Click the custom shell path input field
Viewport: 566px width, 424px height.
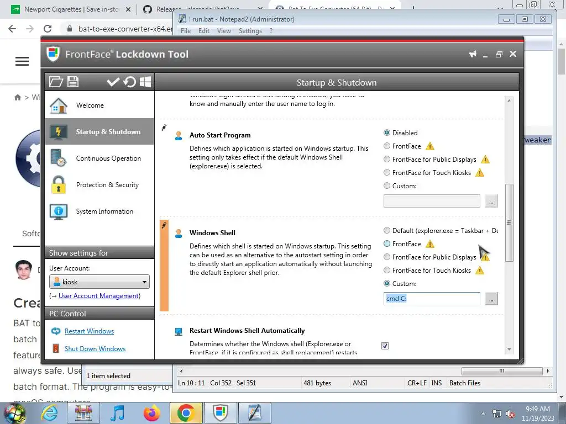click(432, 299)
